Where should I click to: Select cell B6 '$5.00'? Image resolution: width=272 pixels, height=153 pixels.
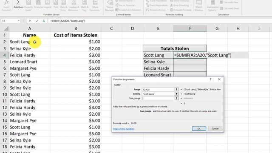(76, 68)
